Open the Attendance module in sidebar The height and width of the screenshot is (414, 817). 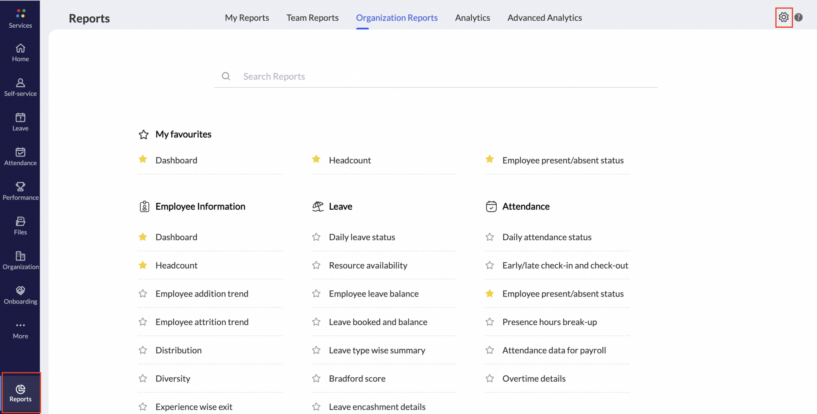pos(20,157)
